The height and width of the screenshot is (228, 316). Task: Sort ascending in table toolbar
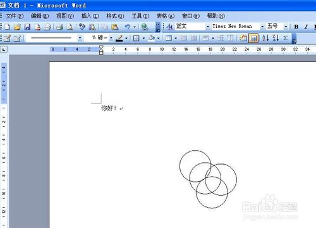pos(265,38)
